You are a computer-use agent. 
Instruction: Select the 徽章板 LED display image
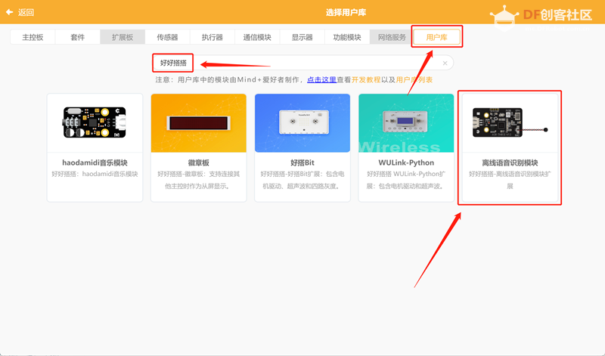click(x=198, y=123)
